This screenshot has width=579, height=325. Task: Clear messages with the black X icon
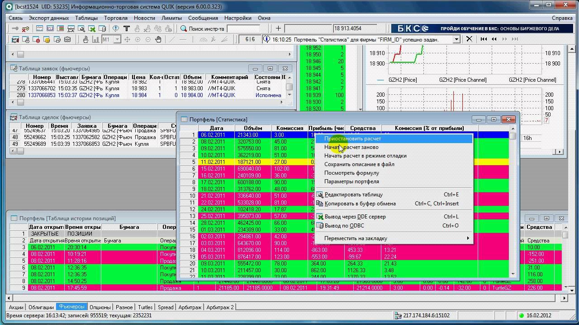(x=469, y=39)
